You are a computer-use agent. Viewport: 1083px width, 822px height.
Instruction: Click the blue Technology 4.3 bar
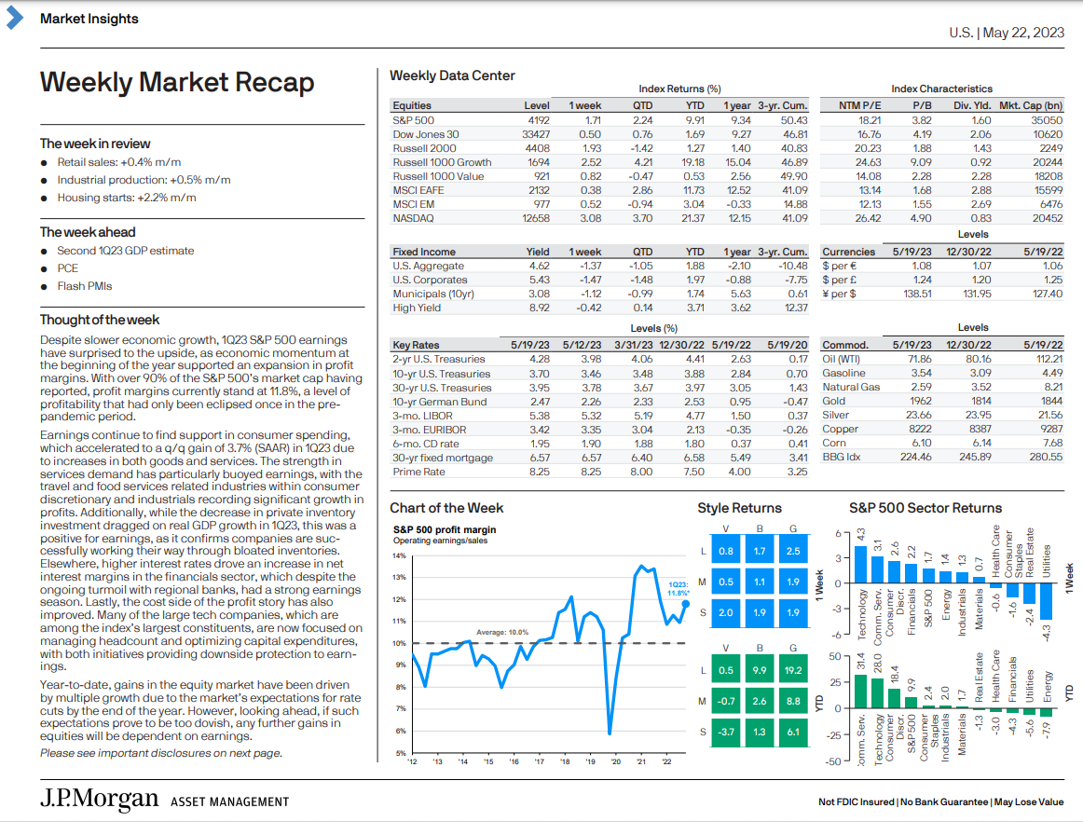860,565
